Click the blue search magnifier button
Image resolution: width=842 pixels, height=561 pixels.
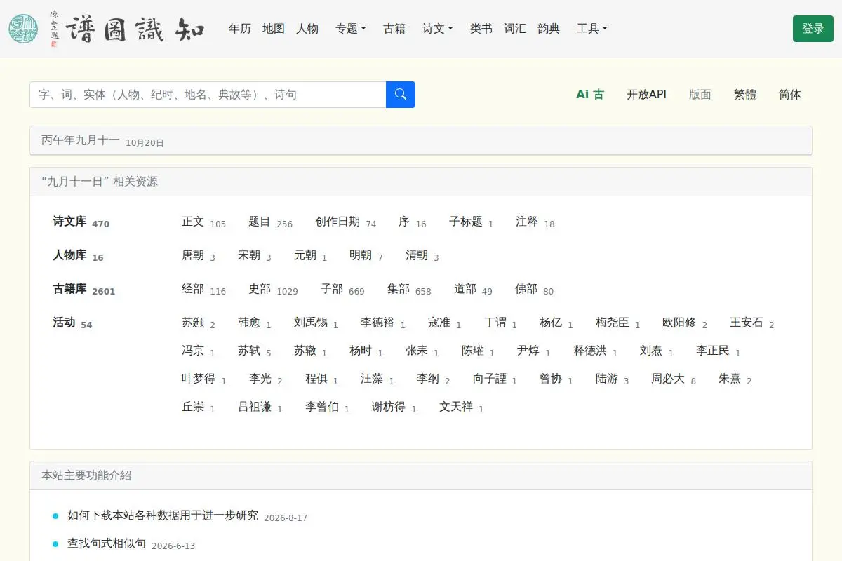[x=401, y=95]
